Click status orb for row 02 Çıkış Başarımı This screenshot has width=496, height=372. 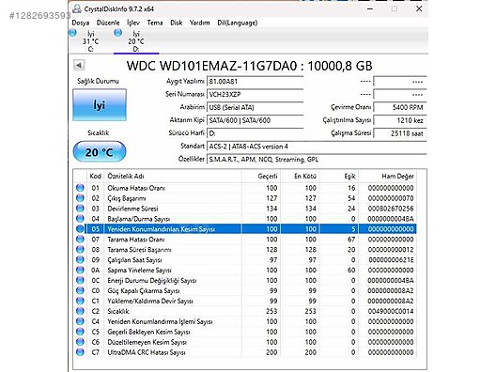[81, 198]
